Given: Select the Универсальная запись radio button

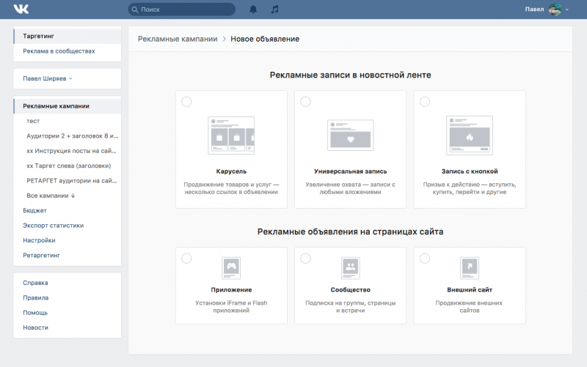Looking at the screenshot, I should pos(305,102).
